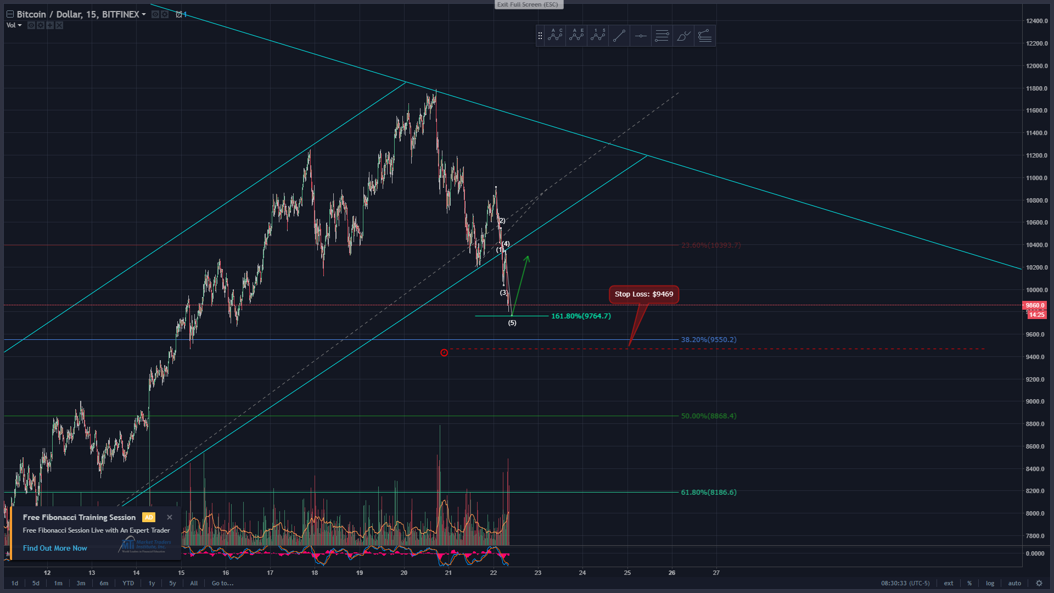Select the ABC correction wave tool

pyautogui.click(x=555, y=36)
